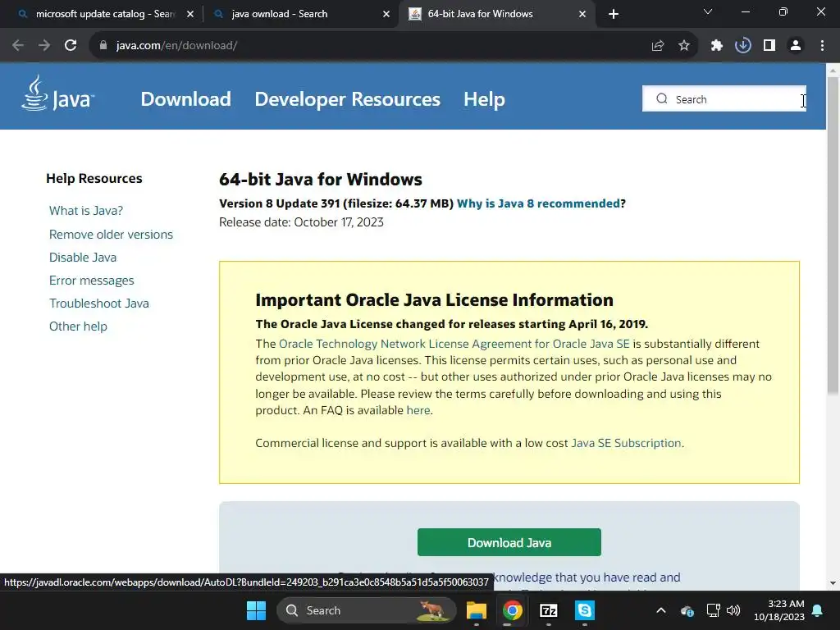The height and width of the screenshot is (630, 840).
Task: Switch to the 'java download - Search' tab
Action: click(300, 14)
